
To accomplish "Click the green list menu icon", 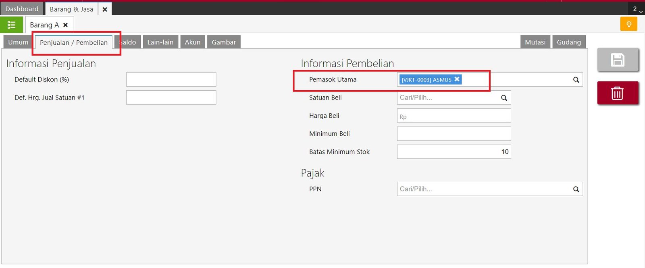I will (11, 25).
